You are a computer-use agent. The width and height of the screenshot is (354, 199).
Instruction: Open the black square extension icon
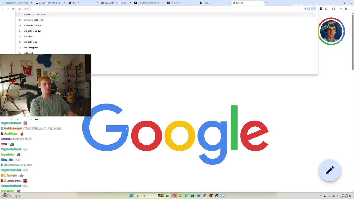[x=321, y=9]
